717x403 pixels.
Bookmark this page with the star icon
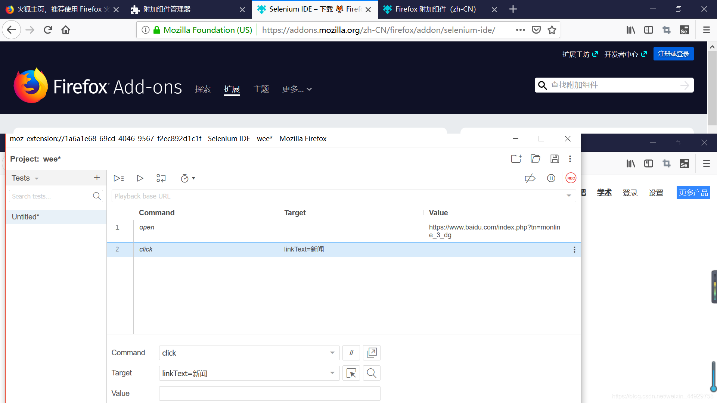tap(552, 30)
